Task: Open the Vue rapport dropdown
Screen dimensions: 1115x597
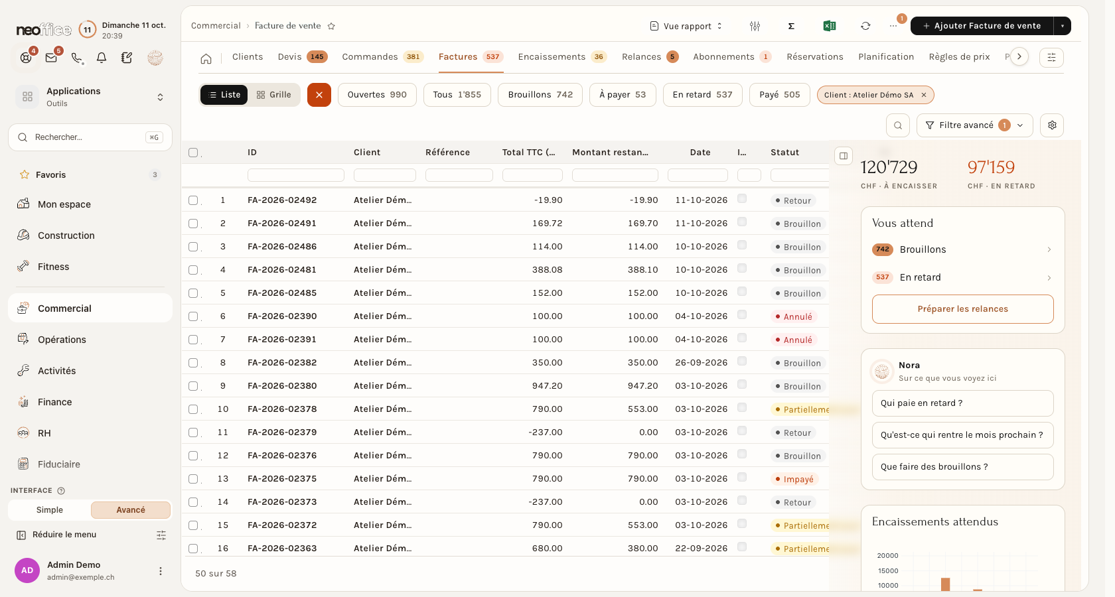Action: (x=686, y=26)
